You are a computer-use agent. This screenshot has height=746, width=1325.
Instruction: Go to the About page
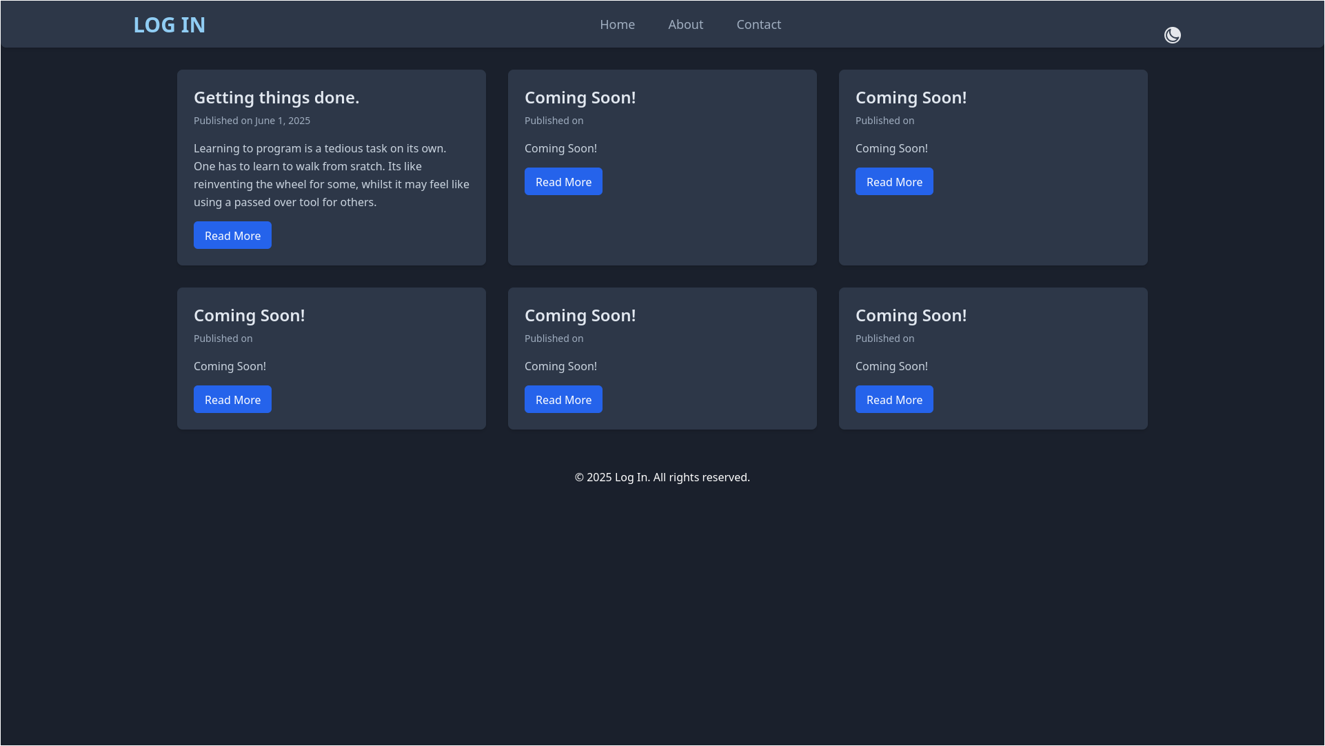(685, 25)
